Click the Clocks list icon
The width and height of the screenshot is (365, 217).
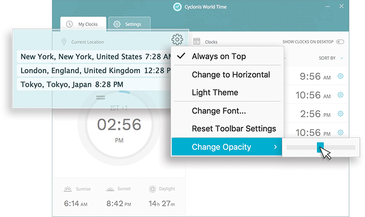click(197, 42)
